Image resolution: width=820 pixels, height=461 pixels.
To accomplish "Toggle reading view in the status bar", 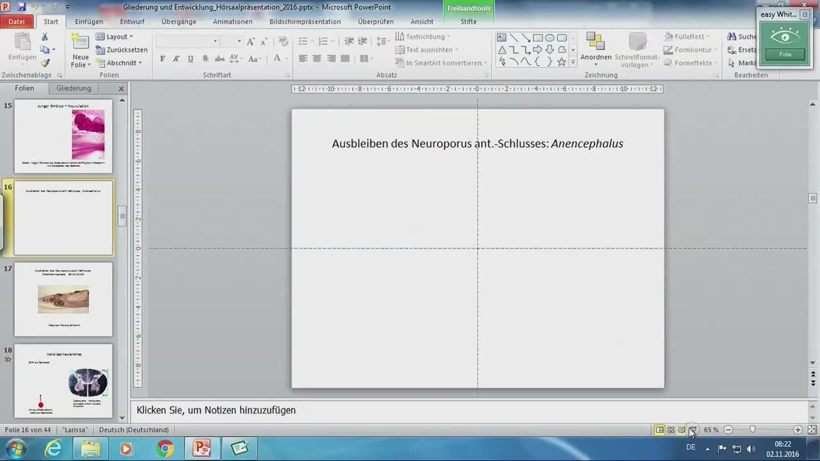I will (x=680, y=430).
